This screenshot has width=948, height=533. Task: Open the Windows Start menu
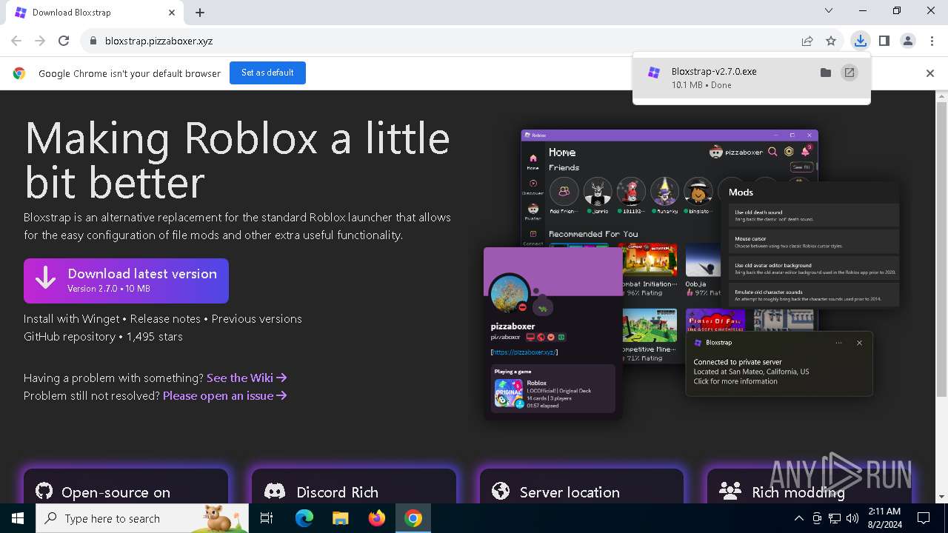pos(18,518)
